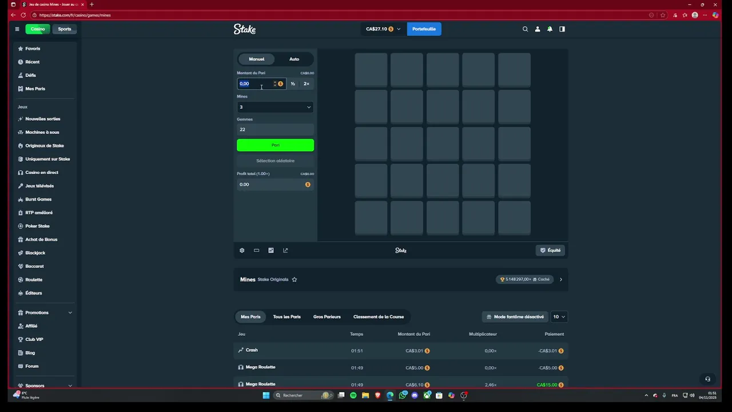This screenshot has width=732, height=412.
Task: Open the pop-out game icon
Action: tap(285, 250)
